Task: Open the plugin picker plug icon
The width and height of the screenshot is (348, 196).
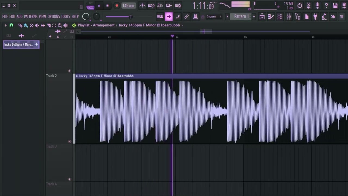Action: click(315, 17)
